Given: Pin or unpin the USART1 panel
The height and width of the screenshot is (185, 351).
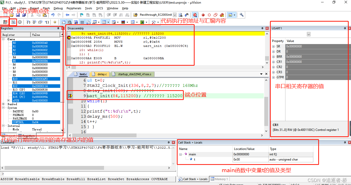Looking at the screenshot, I should 345,28.
